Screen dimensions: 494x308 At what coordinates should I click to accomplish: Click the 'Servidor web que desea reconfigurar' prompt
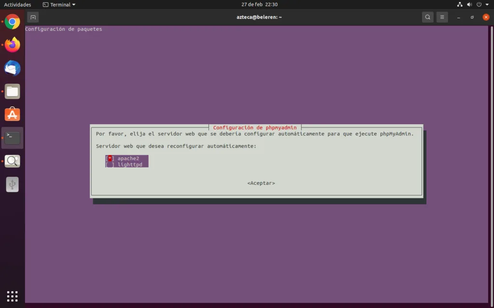[x=176, y=146]
